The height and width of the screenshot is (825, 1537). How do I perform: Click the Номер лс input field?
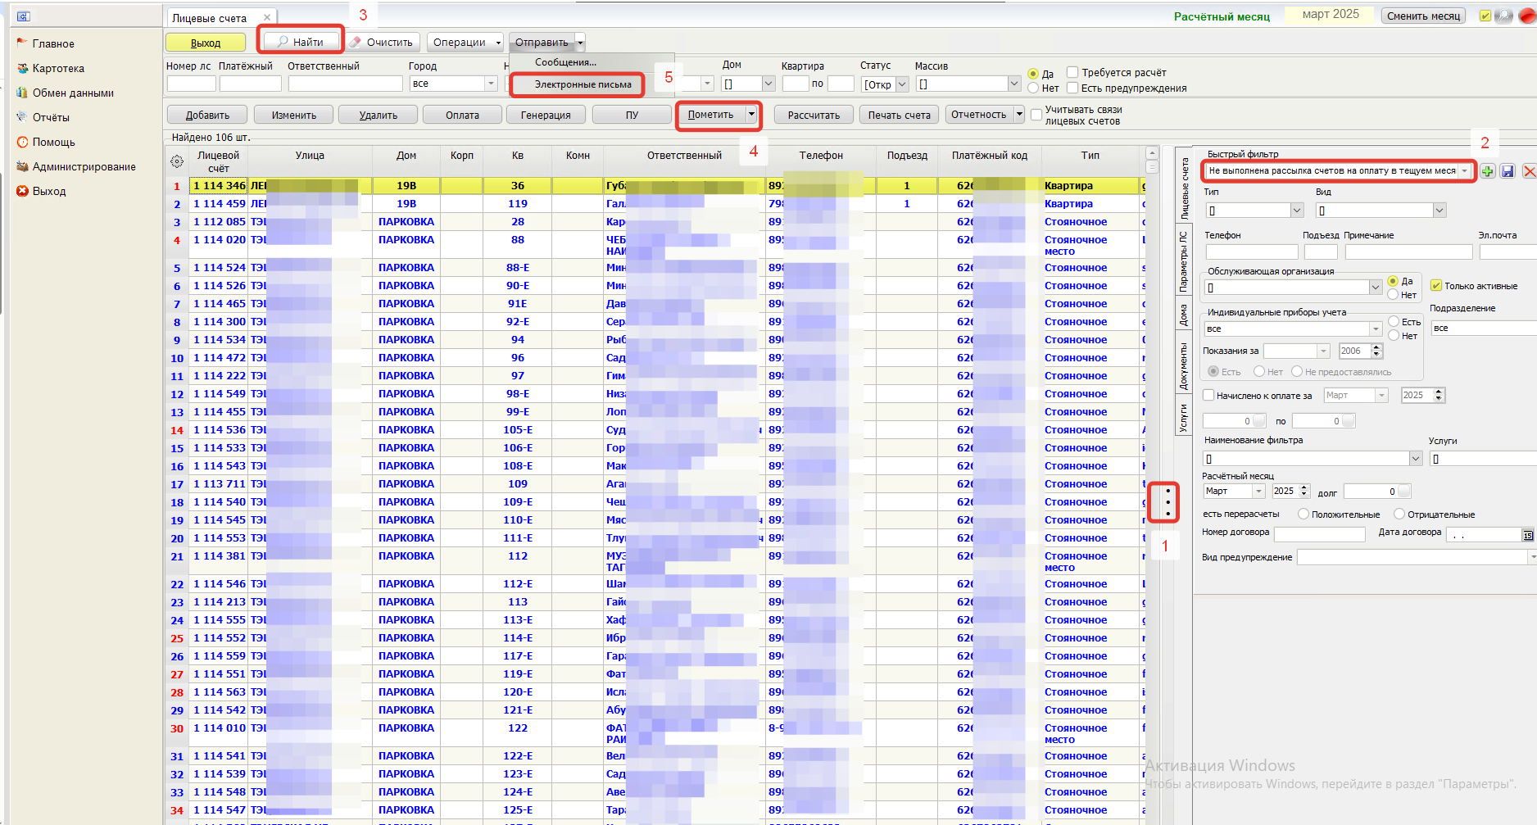click(191, 84)
